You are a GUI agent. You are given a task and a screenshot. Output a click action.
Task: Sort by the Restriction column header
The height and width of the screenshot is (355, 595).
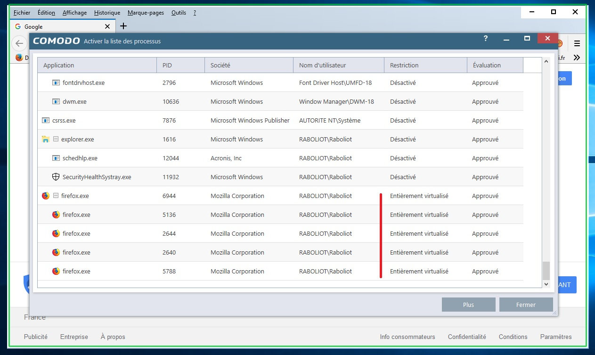426,65
